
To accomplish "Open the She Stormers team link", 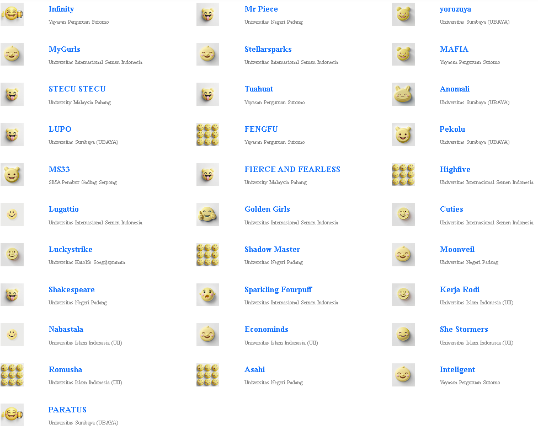I will [464, 329].
